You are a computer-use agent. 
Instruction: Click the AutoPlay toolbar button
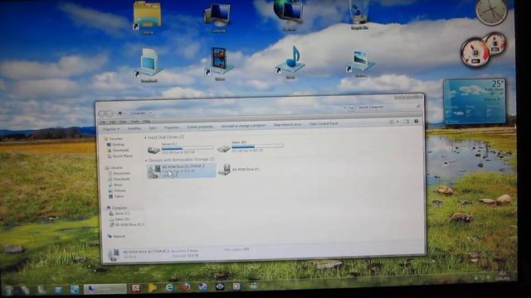[134, 128]
